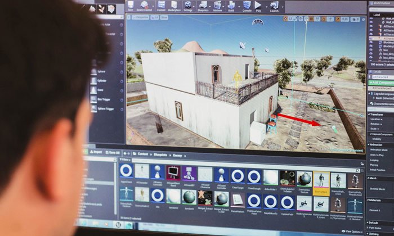Maximize the viewport with corner icon
Image resolution: width=394 pixels, height=236 pixels.
pos(364,20)
